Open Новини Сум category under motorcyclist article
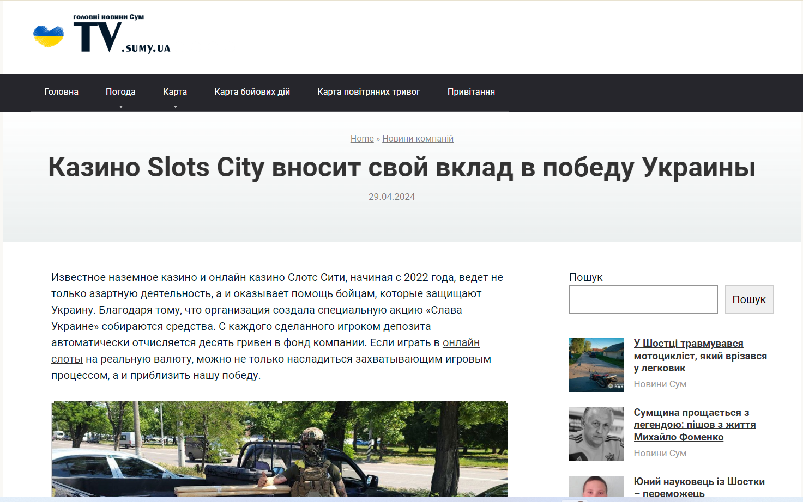This screenshot has width=803, height=502. tap(660, 384)
